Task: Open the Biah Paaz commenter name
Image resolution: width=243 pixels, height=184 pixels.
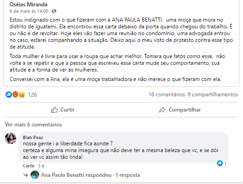Action: click(33, 137)
